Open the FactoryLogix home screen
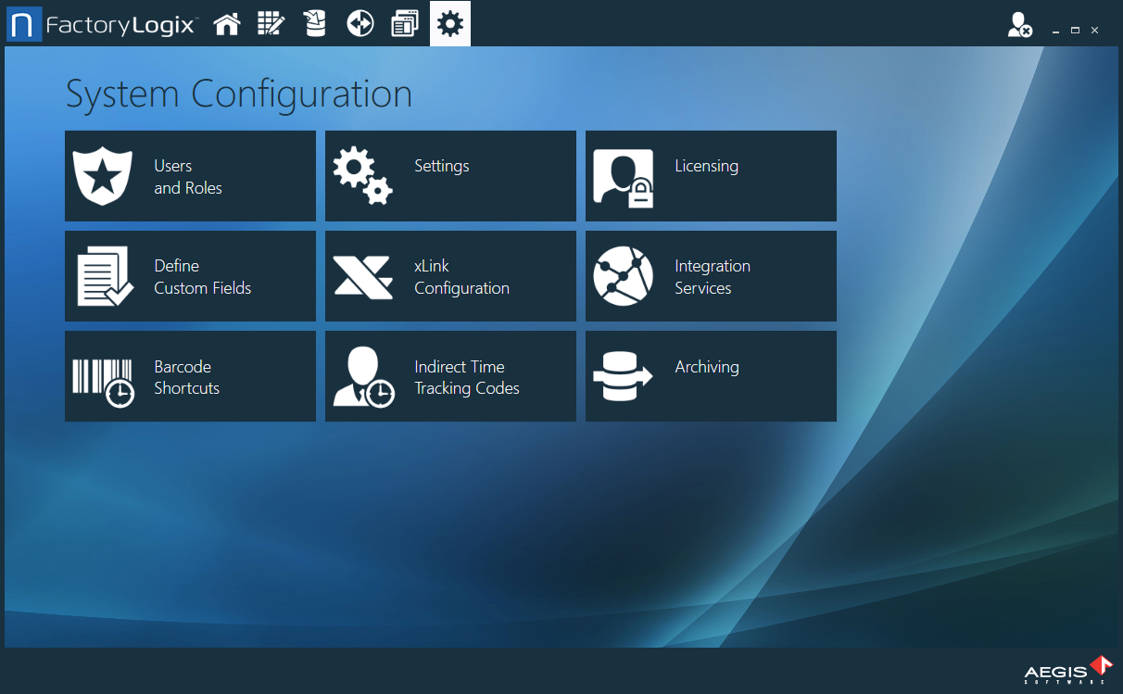This screenshot has height=694, width=1123. [x=226, y=23]
